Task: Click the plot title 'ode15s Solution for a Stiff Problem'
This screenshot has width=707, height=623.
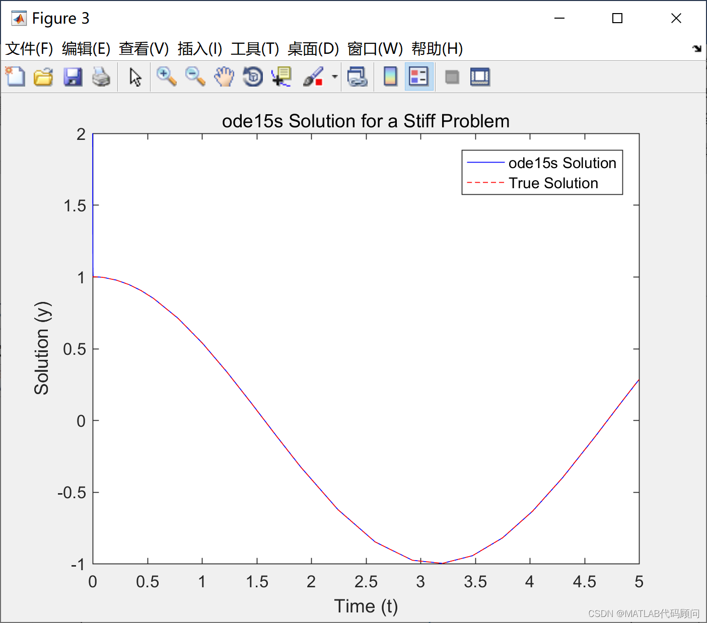Action: pyautogui.click(x=366, y=121)
